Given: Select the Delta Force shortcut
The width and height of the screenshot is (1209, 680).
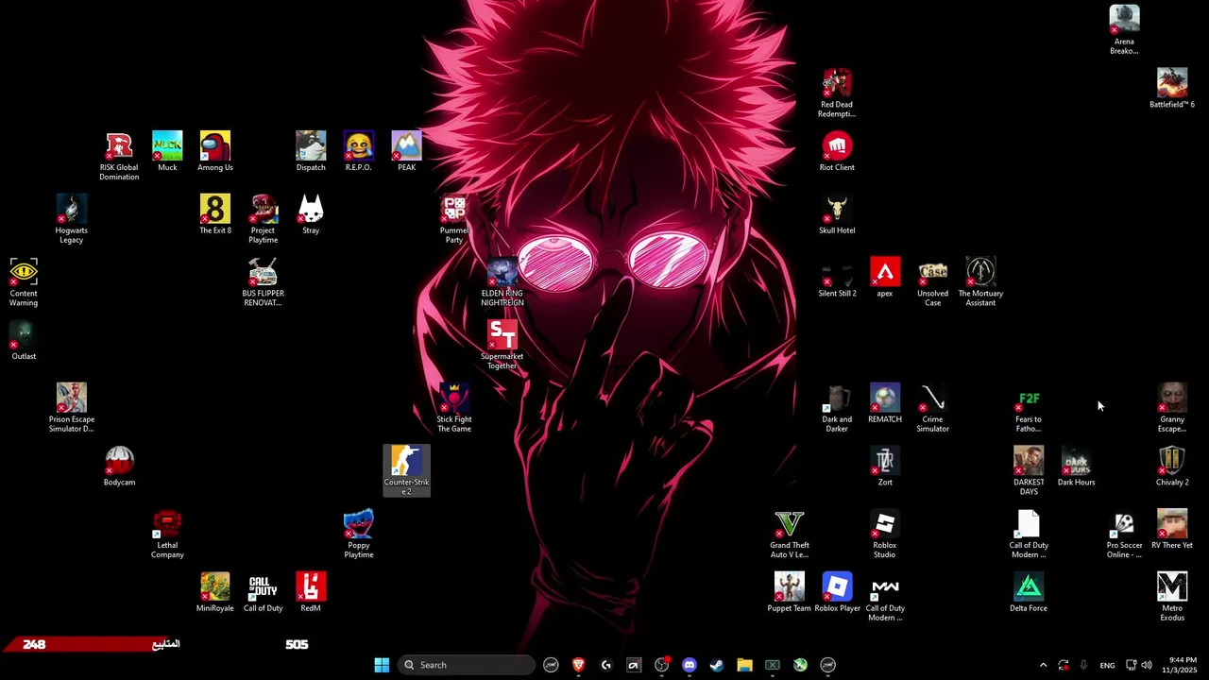Looking at the screenshot, I should tap(1029, 592).
